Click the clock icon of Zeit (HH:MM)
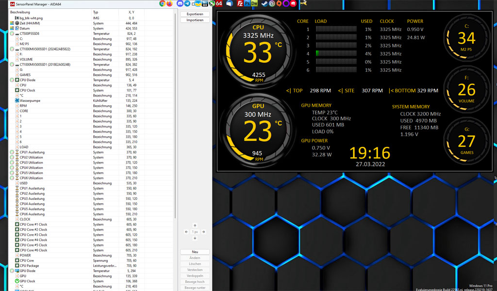The height and width of the screenshot is (291, 497). (x=17, y=23)
